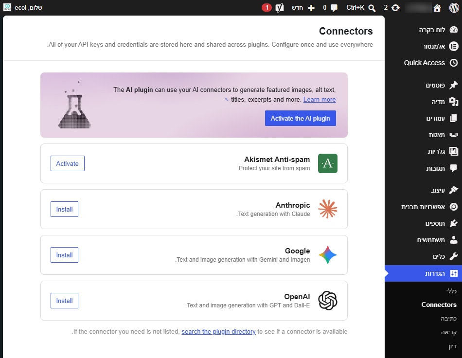The width and height of the screenshot is (462, 358).
Task: Open Pages icon in sidebar
Action: pyautogui.click(x=454, y=119)
